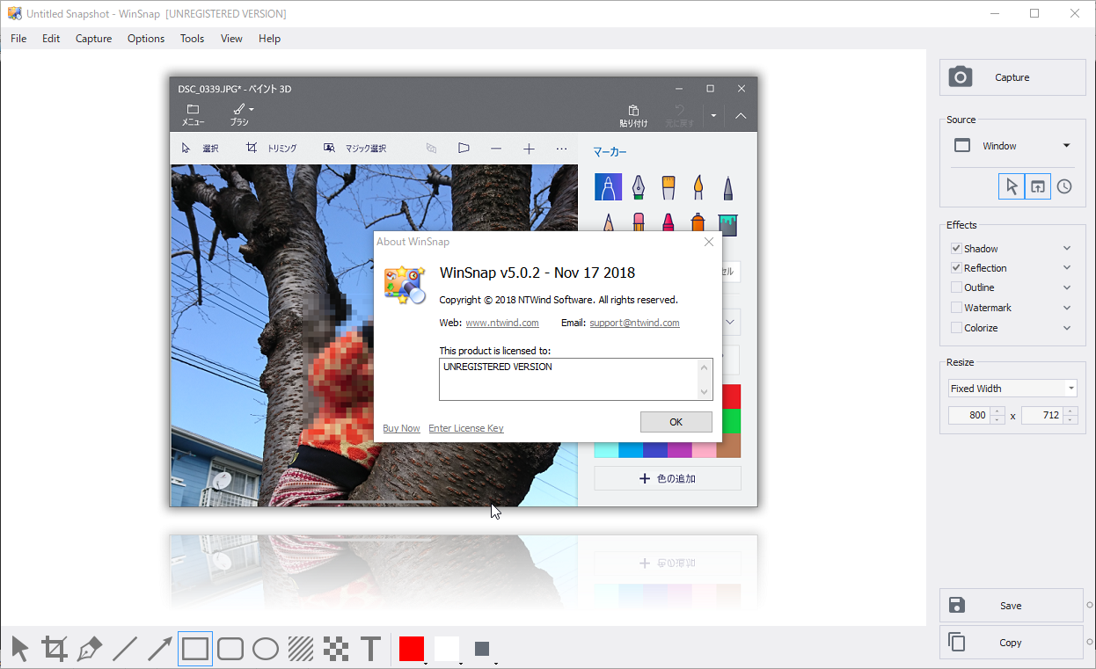Turn off the Reflection effect
The image size is (1096, 669).
956,267
